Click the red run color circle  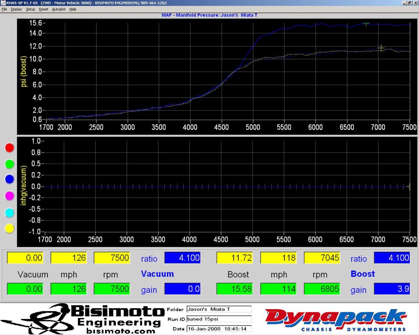pos(9,148)
